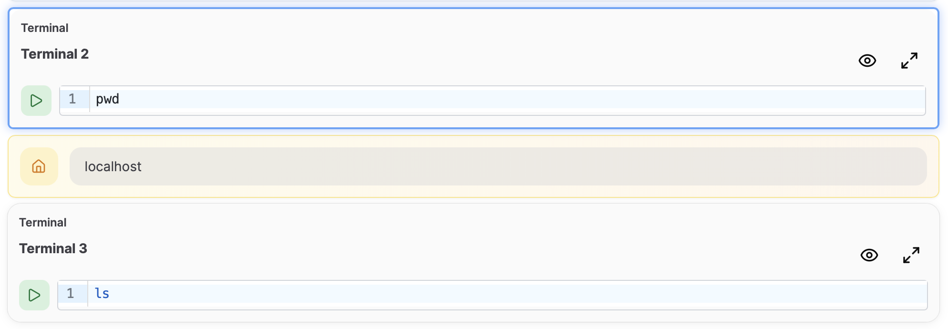Image resolution: width=948 pixels, height=329 pixels.
Task: Click the orange home symbol on the yellow banner
Action: click(39, 166)
